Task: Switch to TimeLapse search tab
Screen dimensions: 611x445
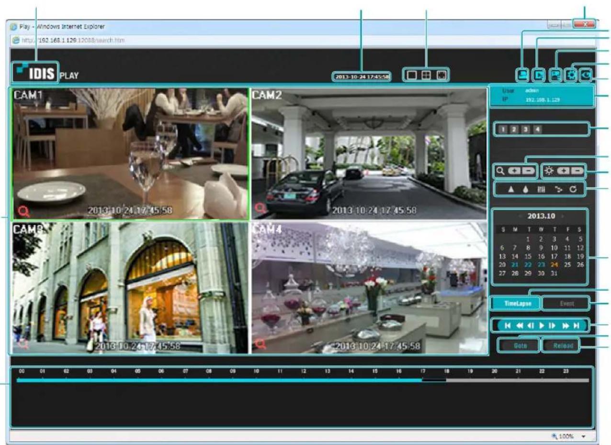Action: (515, 303)
